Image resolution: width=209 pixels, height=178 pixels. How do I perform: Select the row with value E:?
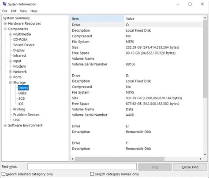136,126
